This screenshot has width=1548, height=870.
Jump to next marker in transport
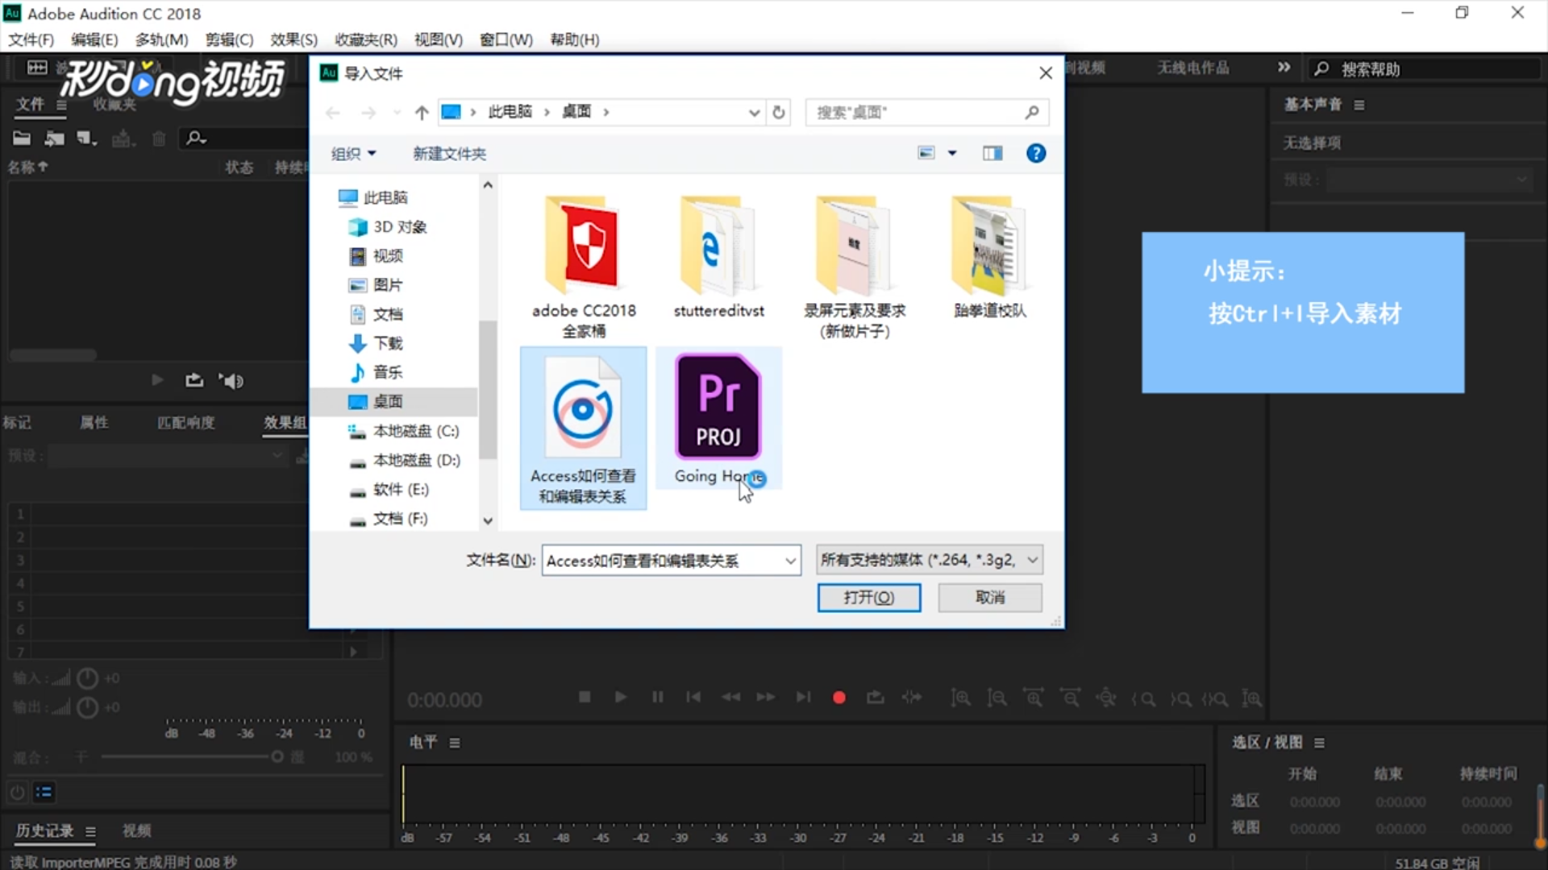click(x=803, y=698)
